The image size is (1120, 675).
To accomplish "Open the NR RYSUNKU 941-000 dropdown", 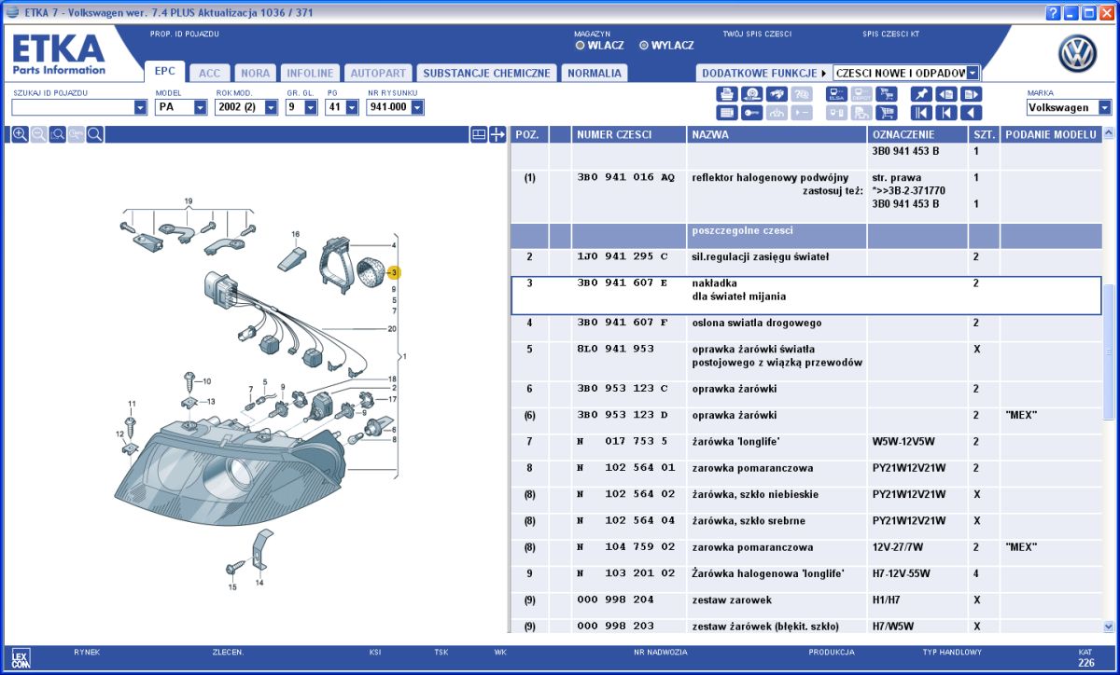I will coord(416,107).
